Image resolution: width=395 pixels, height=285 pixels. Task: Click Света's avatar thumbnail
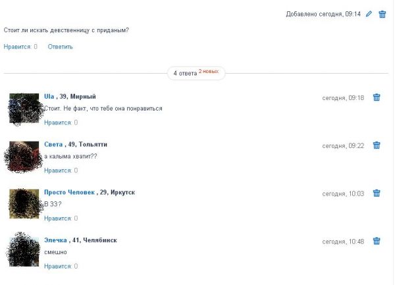click(24, 156)
